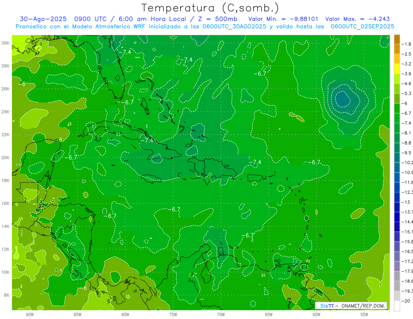This screenshot has height=319, width=413.
Task: Click the "-19.3" legend label
Action: coord(407,291)
